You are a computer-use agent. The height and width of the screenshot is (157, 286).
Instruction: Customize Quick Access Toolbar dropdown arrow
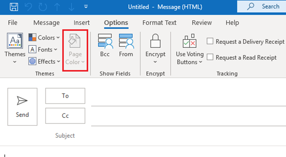coord(86,7)
